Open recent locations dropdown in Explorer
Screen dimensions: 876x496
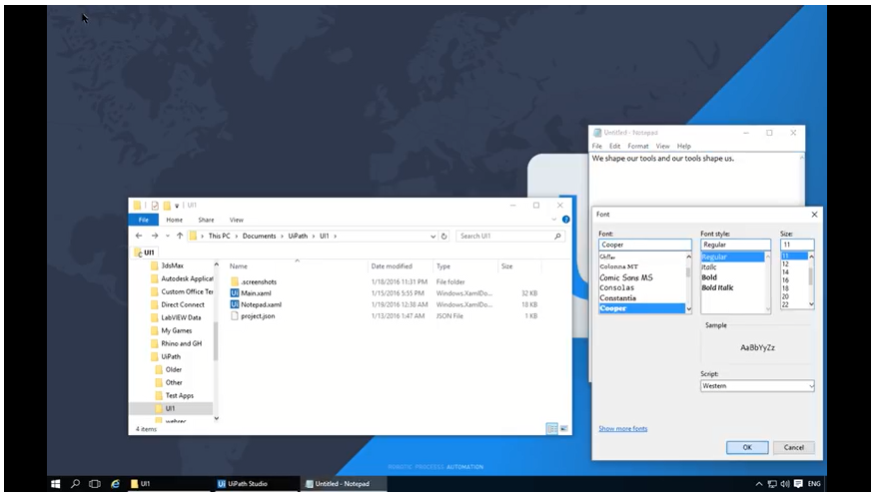point(168,236)
